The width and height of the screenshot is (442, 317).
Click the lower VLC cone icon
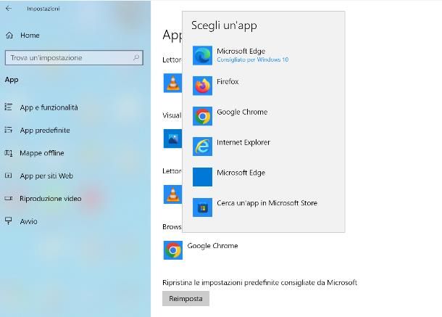coord(172,194)
